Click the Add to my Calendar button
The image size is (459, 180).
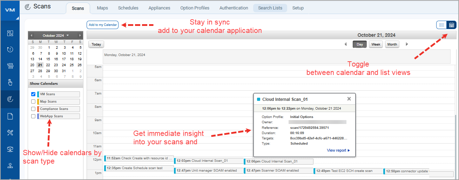tap(103, 25)
